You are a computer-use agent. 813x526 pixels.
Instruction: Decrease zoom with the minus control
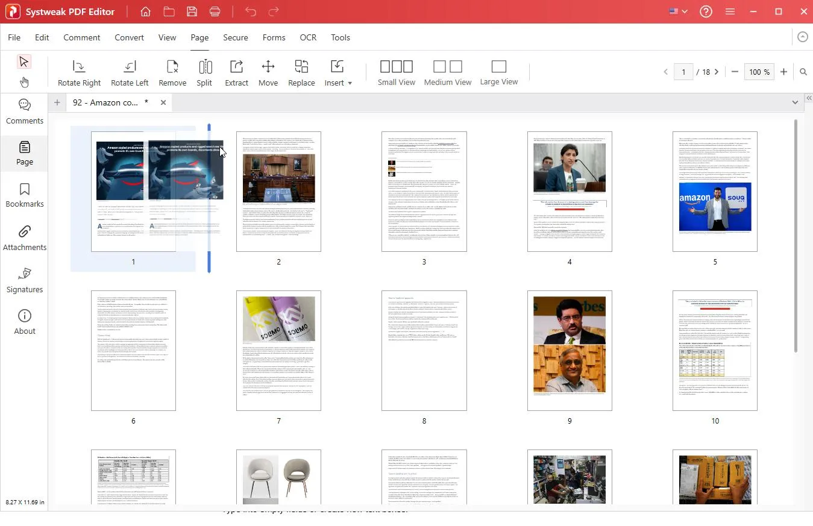coord(735,72)
